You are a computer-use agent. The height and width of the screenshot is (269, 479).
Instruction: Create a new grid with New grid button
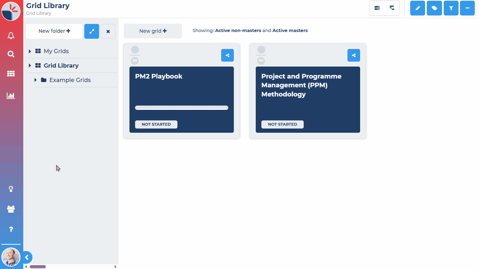tap(152, 31)
